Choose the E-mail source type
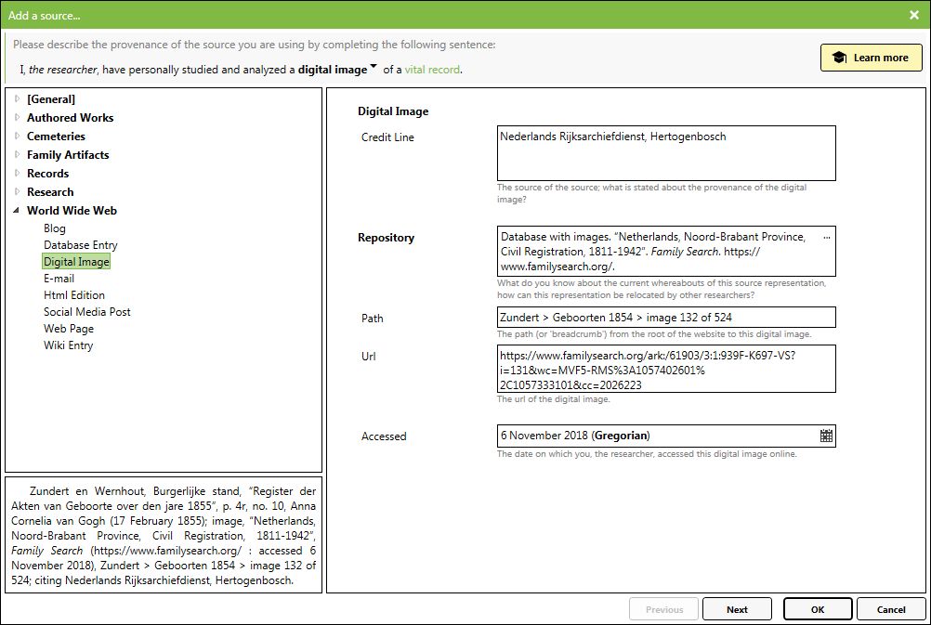Viewport: 931px width, 625px height. pyautogui.click(x=59, y=279)
